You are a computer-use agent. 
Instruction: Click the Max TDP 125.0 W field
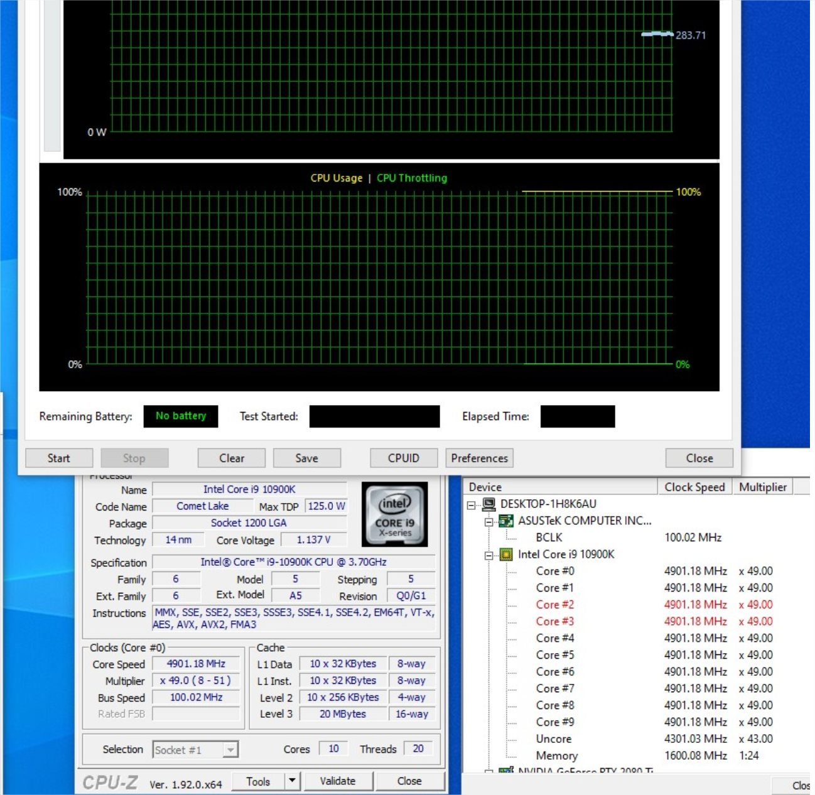(x=326, y=506)
